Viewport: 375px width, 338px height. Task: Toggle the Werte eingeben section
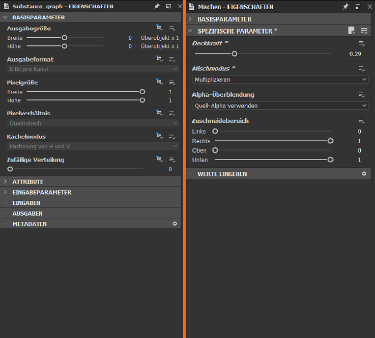coord(190,174)
